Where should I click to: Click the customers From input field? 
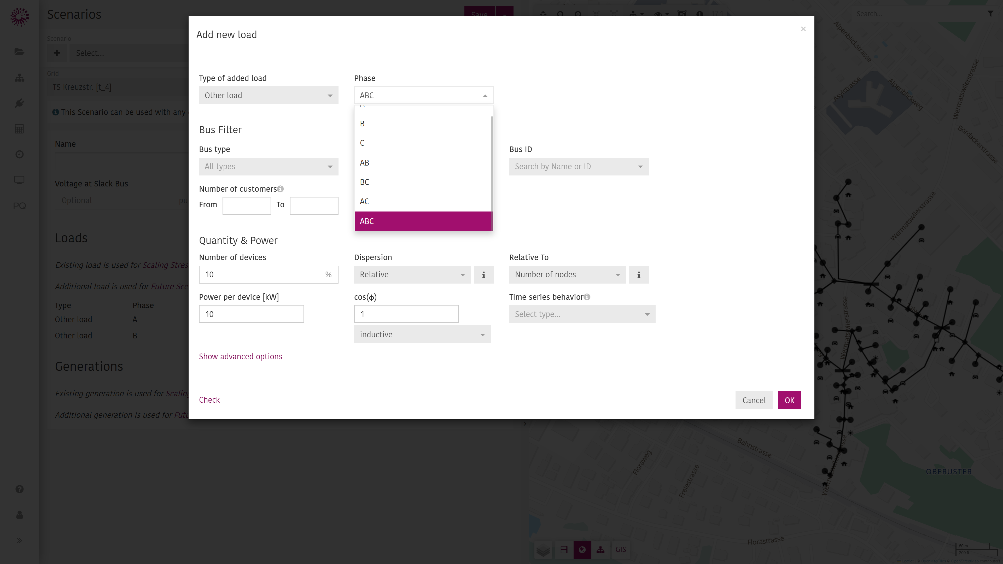pyautogui.click(x=247, y=205)
